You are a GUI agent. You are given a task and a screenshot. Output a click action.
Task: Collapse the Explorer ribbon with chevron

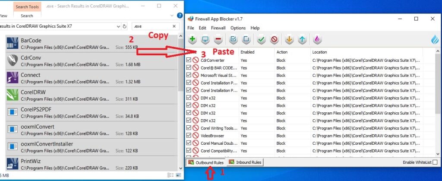(x=172, y=16)
